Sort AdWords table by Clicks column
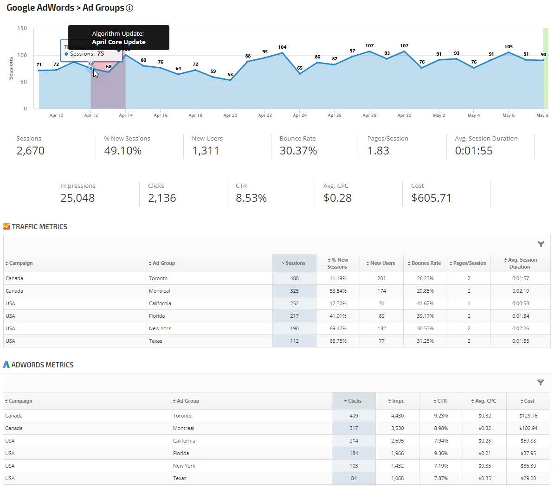 pyautogui.click(x=353, y=401)
